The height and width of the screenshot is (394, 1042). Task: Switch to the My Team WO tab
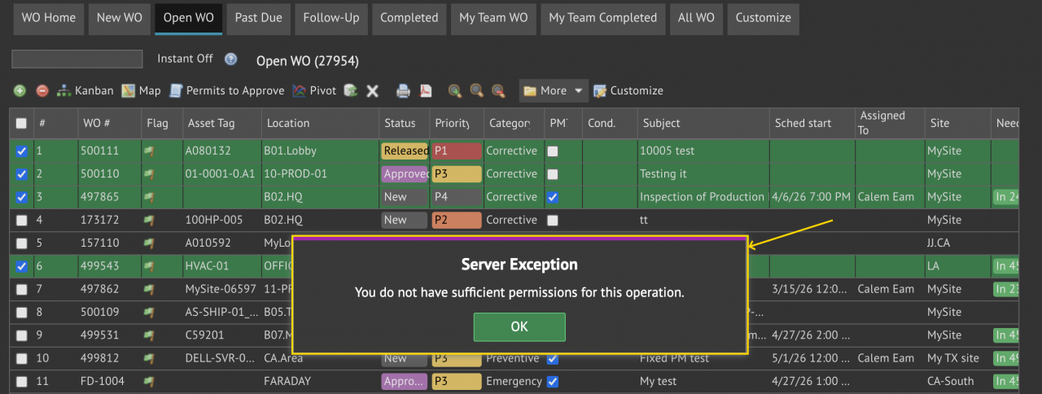tap(493, 18)
